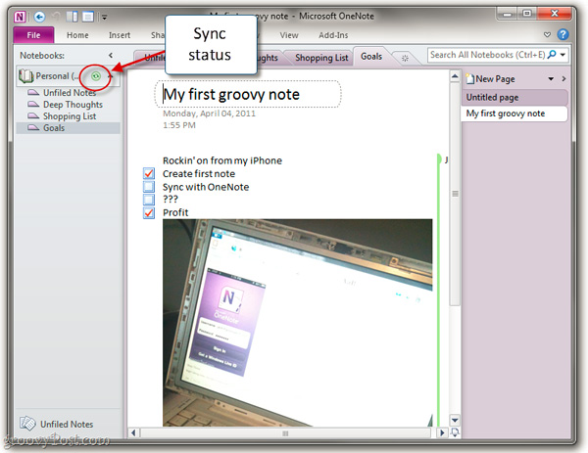The image size is (588, 453).
Task: Collapse the Notebooks navigation pane
Action: [109, 56]
